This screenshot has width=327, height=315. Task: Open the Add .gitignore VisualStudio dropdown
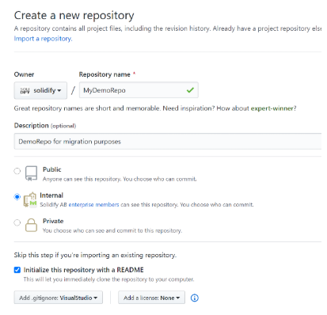click(x=59, y=298)
